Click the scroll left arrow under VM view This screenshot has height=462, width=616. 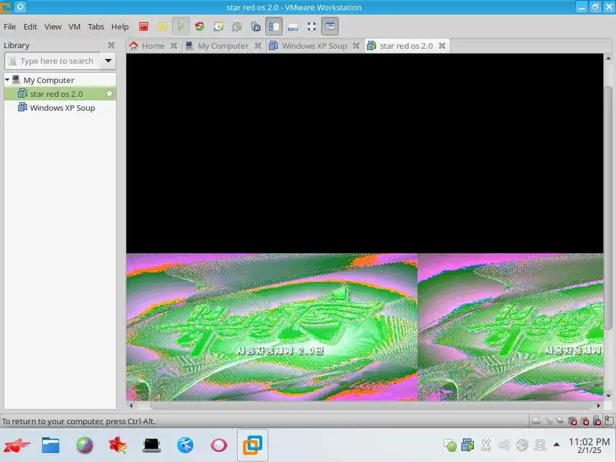click(x=131, y=406)
